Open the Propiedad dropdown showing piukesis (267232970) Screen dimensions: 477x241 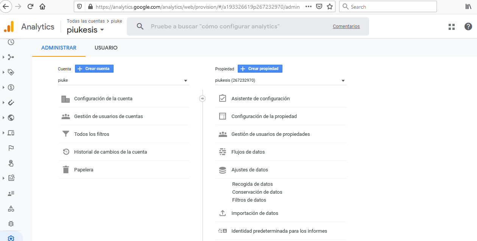[x=281, y=80]
